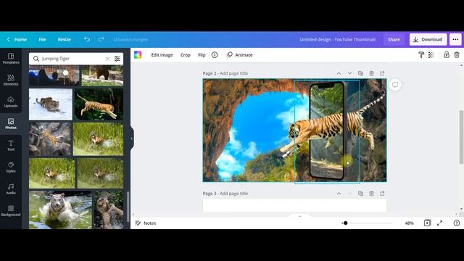The height and width of the screenshot is (261, 464).
Task: Clear the photo search text
Action: tap(107, 59)
